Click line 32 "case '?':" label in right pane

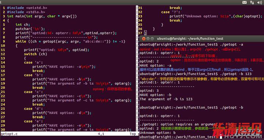coord(171,12)
